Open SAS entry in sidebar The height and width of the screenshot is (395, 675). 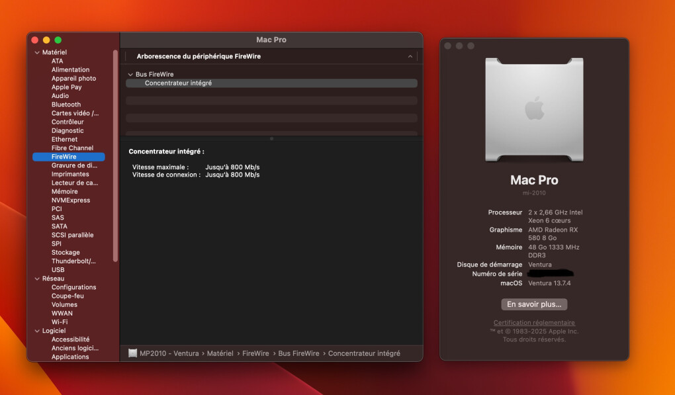point(58,218)
